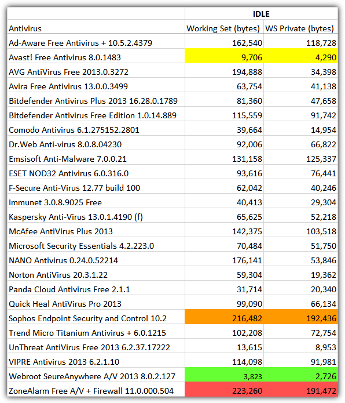Screen dimensions: 345x403
Task: Click VIPRE Antivirus 2013 6.2.1.10 name
Action: coord(64,362)
